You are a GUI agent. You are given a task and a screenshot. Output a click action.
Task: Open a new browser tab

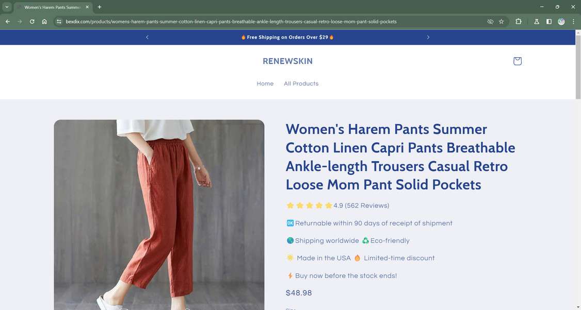[x=99, y=7]
